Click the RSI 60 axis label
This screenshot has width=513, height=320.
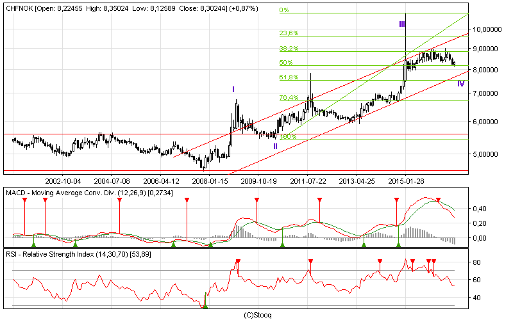[x=476, y=280]
